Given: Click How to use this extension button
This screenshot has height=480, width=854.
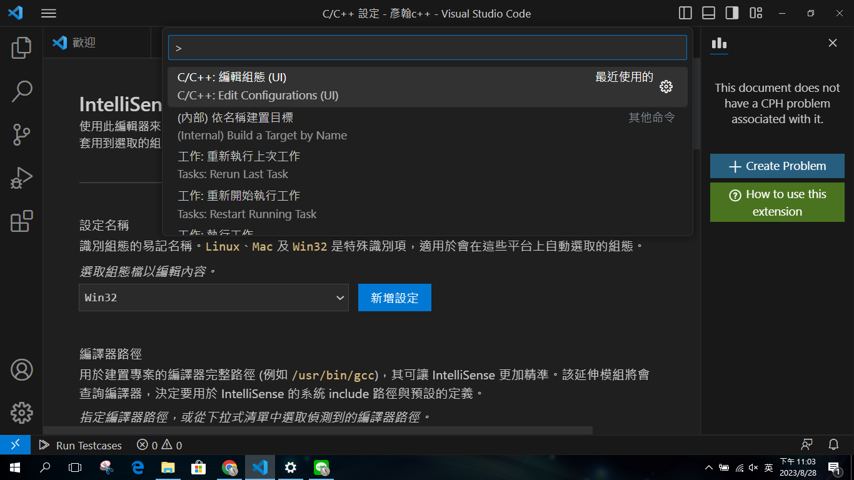Looking at the screenshot, I should [777, 202].
